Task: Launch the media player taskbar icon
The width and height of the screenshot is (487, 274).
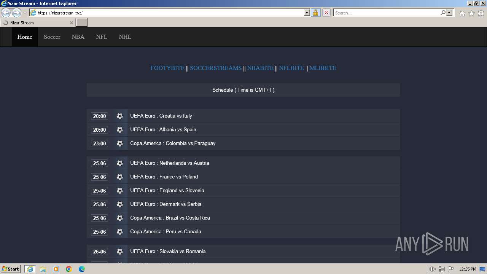Action: coord(56,269)
